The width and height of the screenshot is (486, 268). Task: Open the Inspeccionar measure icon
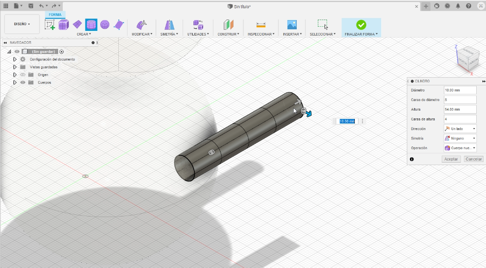261,25
